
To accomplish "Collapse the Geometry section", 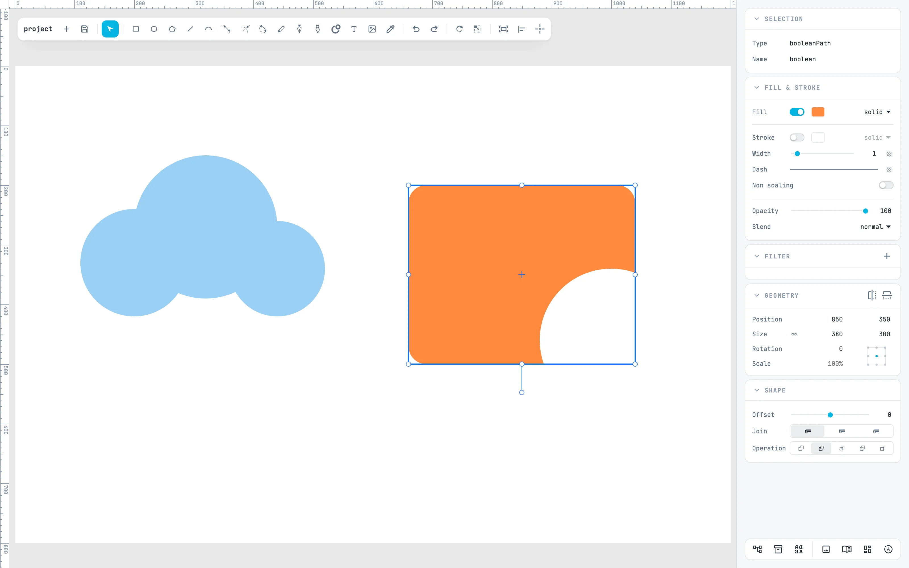I will coord(757,295).
